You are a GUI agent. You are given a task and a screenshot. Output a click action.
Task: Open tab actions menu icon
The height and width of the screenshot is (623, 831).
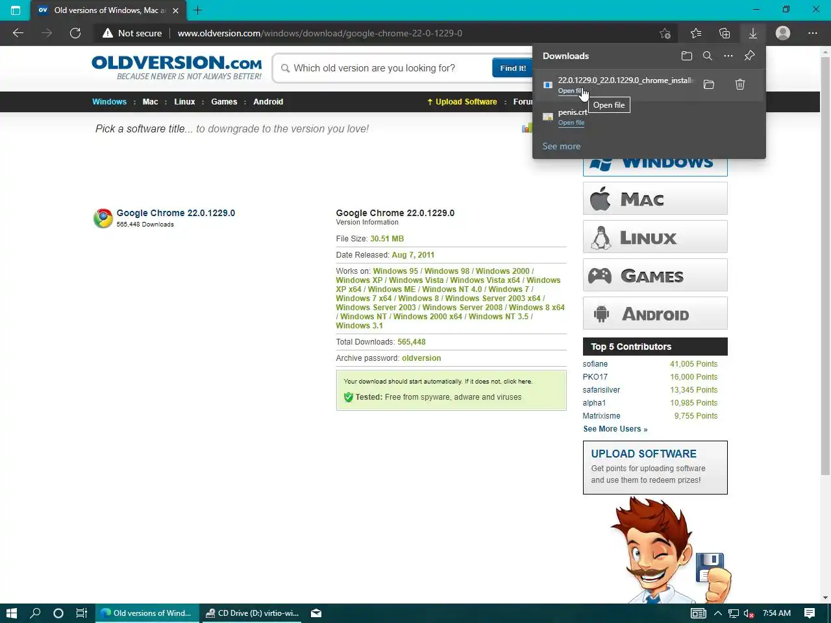point(16,10)
